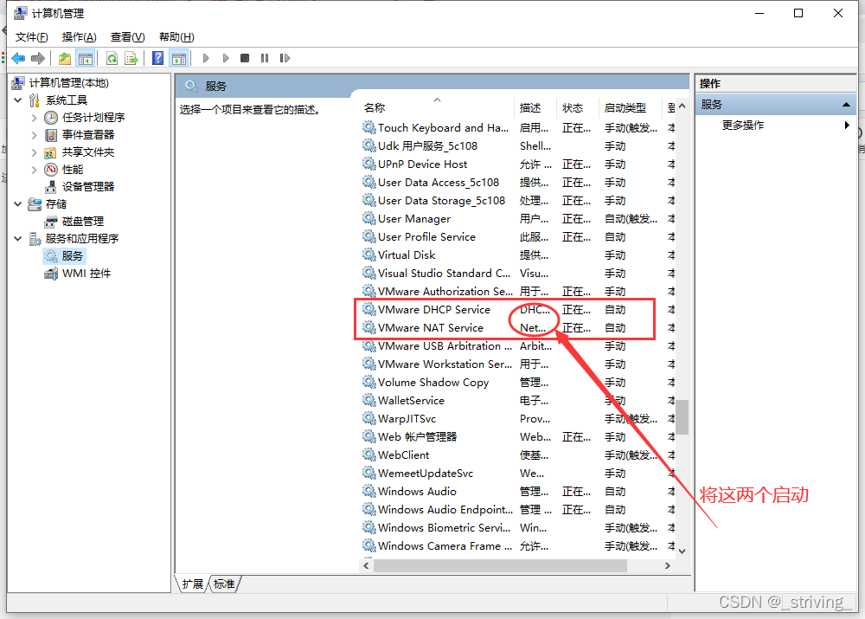This screenshot has width=865, height=619.
Task: Expand the 性能 node arrow
Action: tap(35, 169)
